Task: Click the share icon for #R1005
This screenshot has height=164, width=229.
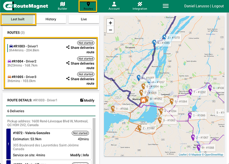Action: click(x=68, y=78)
